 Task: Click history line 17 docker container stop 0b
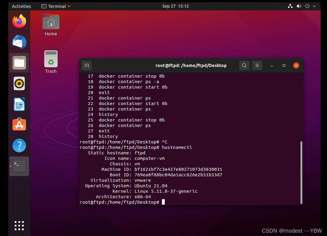pyautogui.click(x=126, y=76)
